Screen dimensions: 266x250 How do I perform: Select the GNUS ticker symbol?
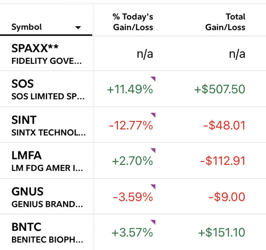pyautogui.click(x=27, y=191)
